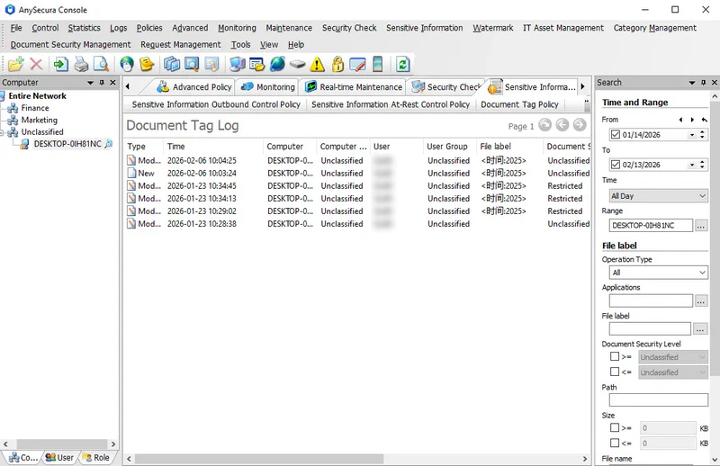Go to next log page arrow
The height and width of the screenshot is (466, 720).
[x=580, y=125]
